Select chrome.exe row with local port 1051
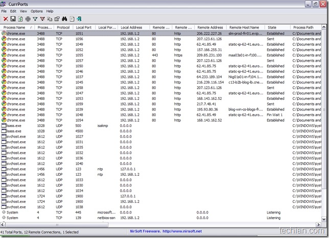 (x=161, y=33)
